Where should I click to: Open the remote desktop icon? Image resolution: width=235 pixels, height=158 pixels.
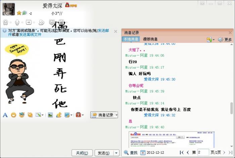52,22
